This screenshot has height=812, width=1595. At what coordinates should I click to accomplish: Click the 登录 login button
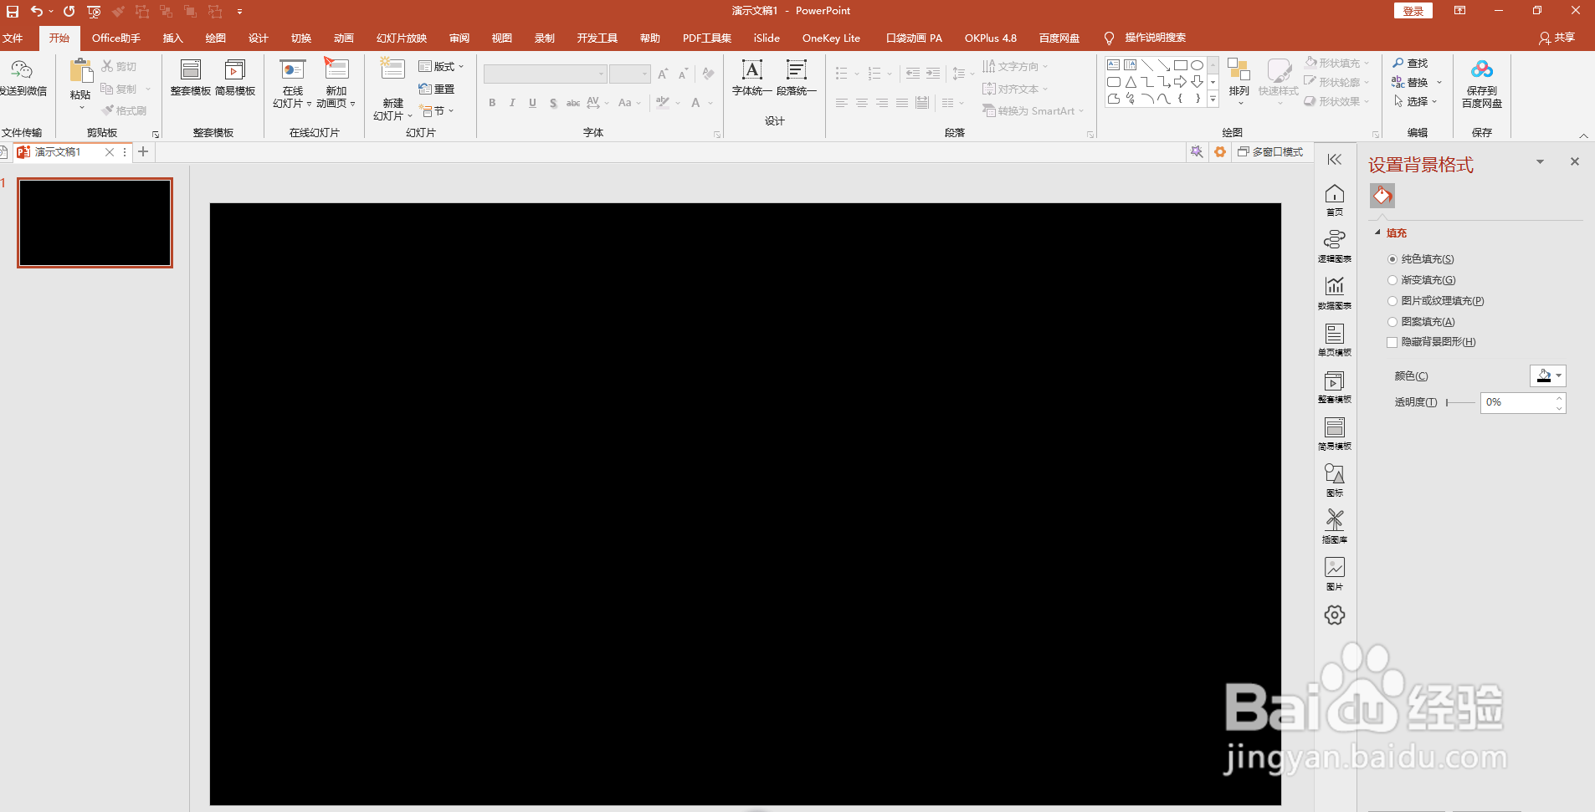(1413, 11)
